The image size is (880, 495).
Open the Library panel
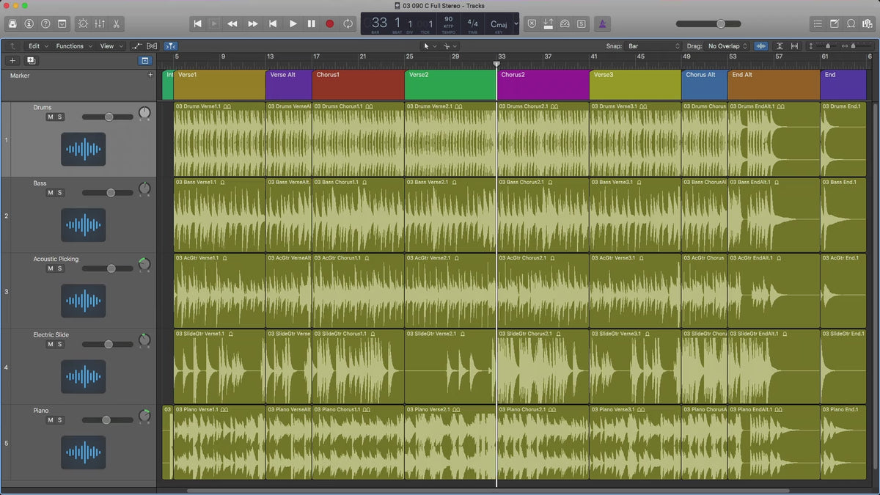pyautogui.click(x=12, y=23)
